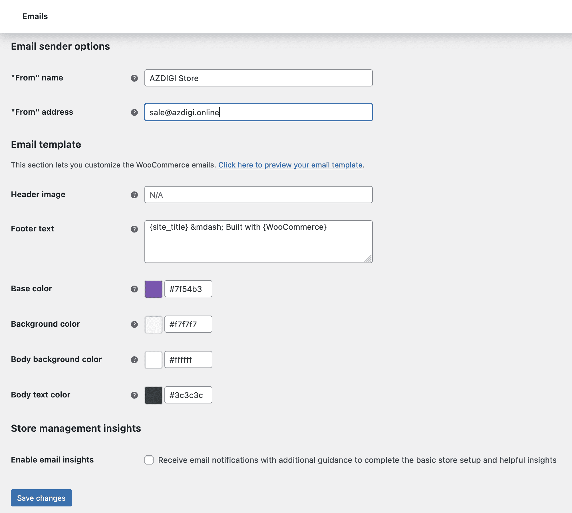Click Base color help tooltip icon

tap(134, 289)
